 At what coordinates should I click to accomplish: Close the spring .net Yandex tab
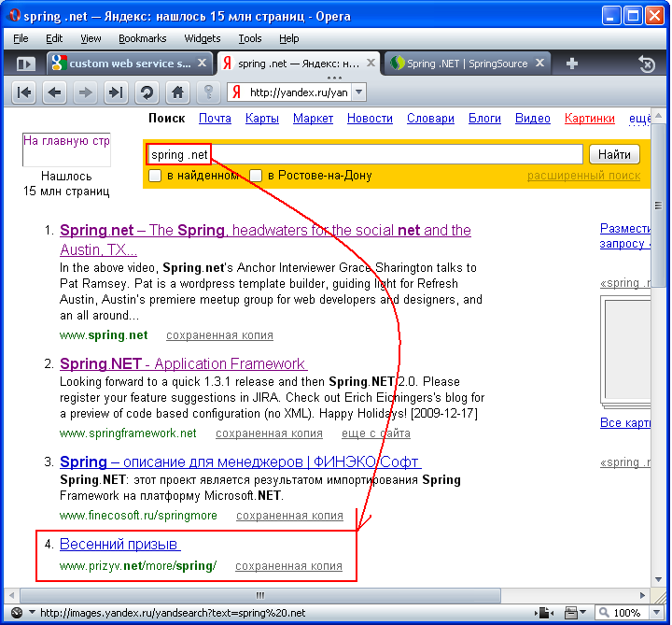click(371, 63)
